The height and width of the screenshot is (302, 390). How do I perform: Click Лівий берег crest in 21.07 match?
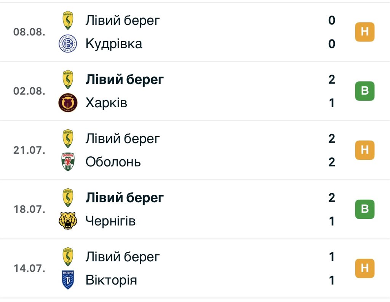click(x=68, y=138)
